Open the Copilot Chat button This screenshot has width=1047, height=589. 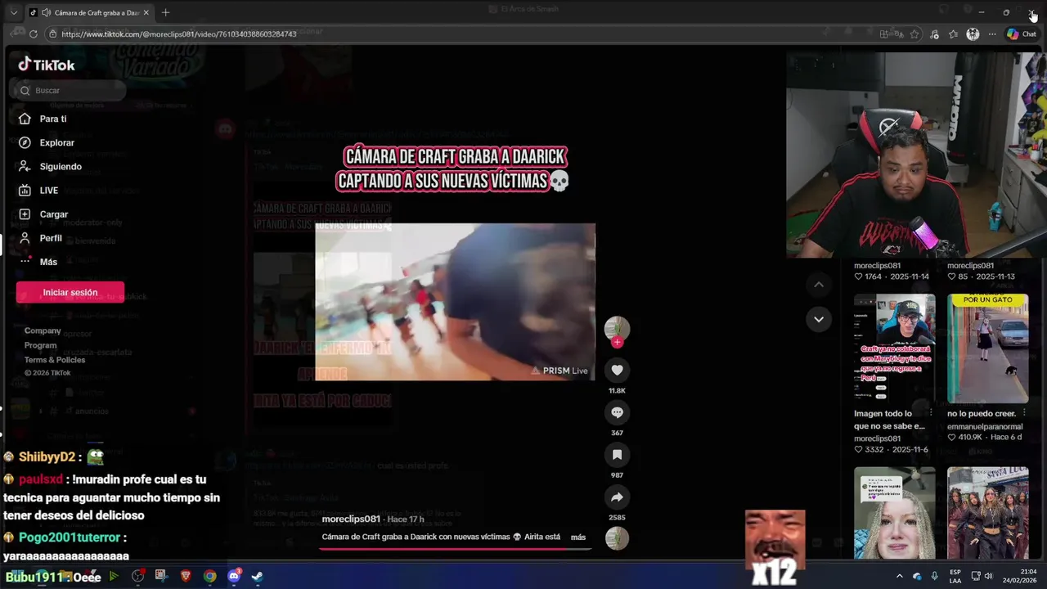pos(1022,34)
